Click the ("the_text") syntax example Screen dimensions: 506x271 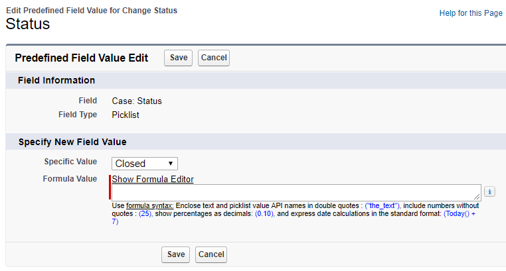(382, 206)
